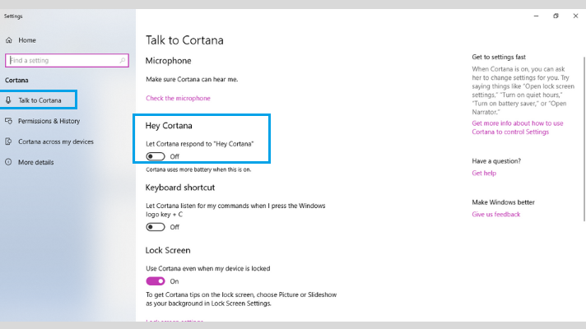Screen dimensions: 586x329
Task: Open the Give us feedback link
Action: click(496, 215)
